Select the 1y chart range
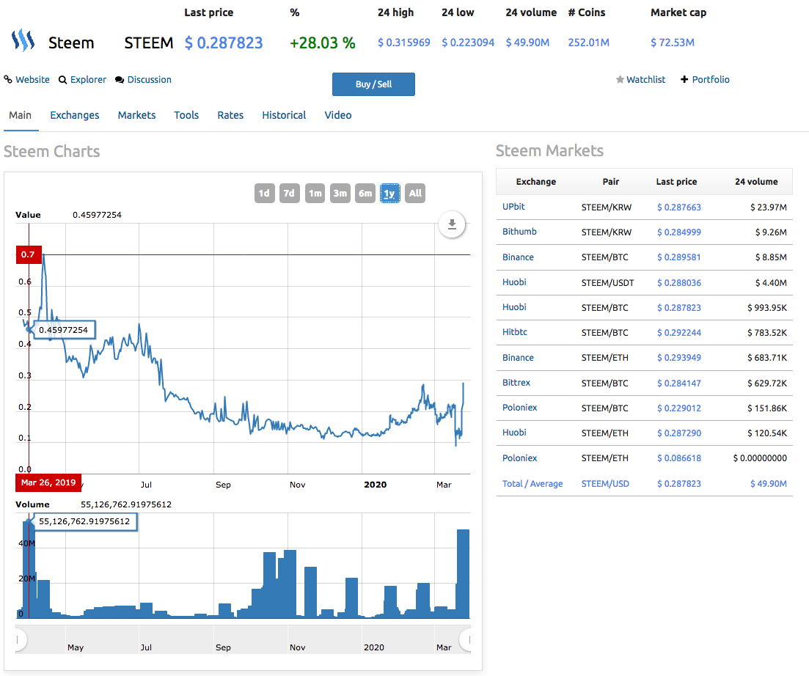This screenshot has height=676, width=809. coord(389,194)
